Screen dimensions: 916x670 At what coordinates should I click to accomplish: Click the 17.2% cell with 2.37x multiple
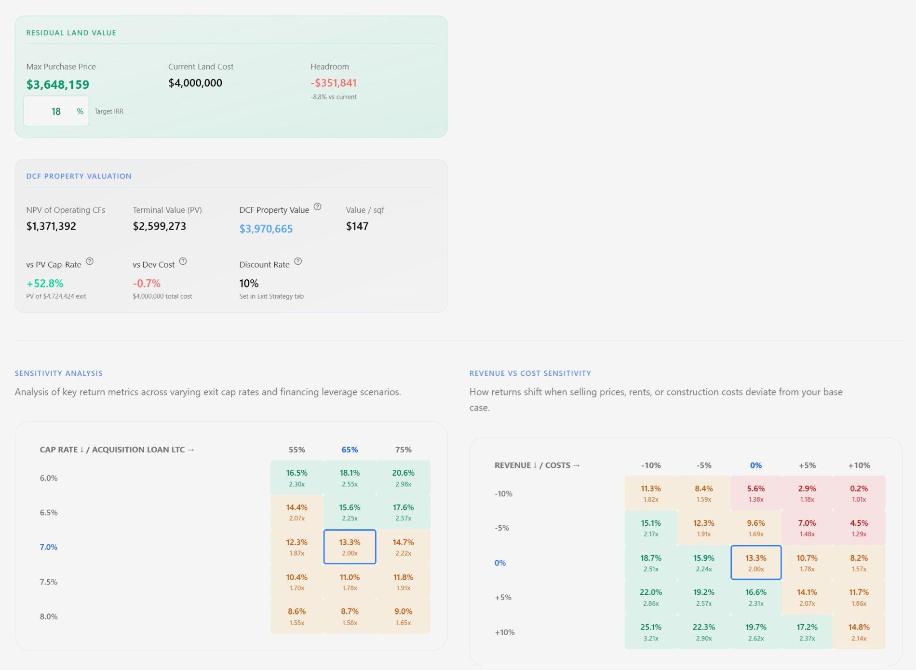coord(807,632)
